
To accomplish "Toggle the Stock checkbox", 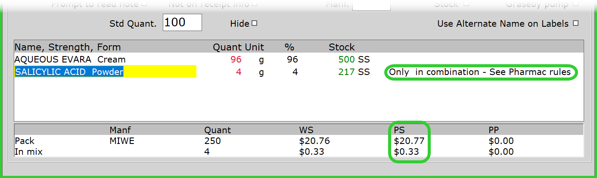I will [466, 4].
